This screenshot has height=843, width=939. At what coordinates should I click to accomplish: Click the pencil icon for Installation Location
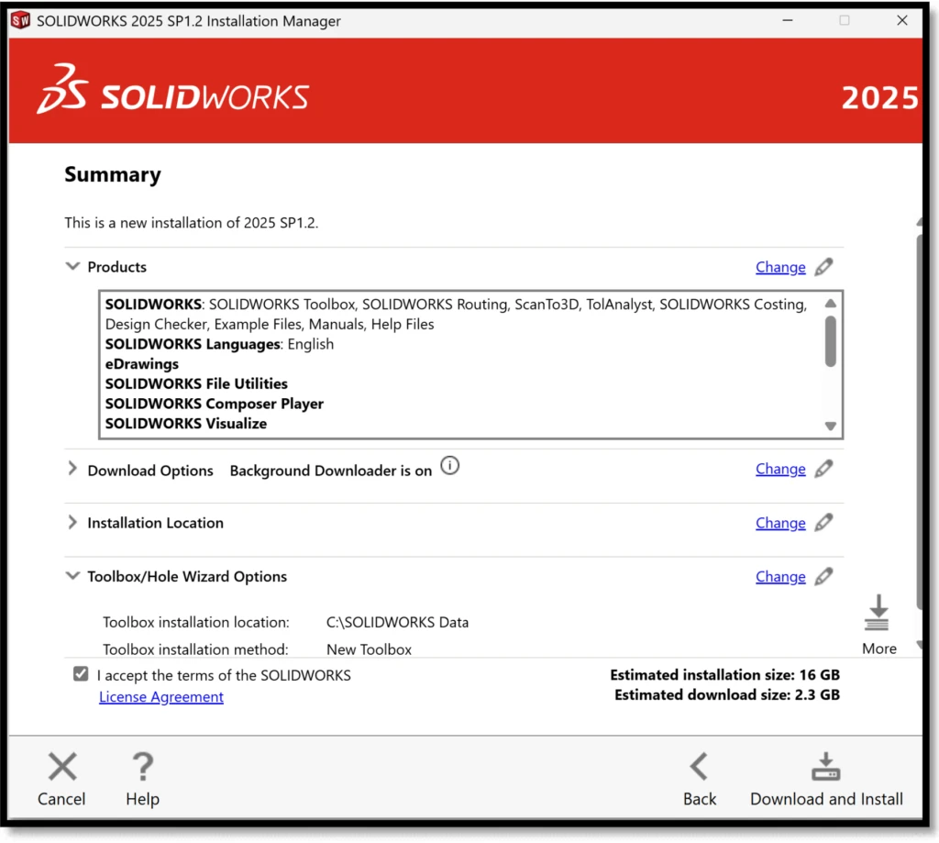point(823,523)
